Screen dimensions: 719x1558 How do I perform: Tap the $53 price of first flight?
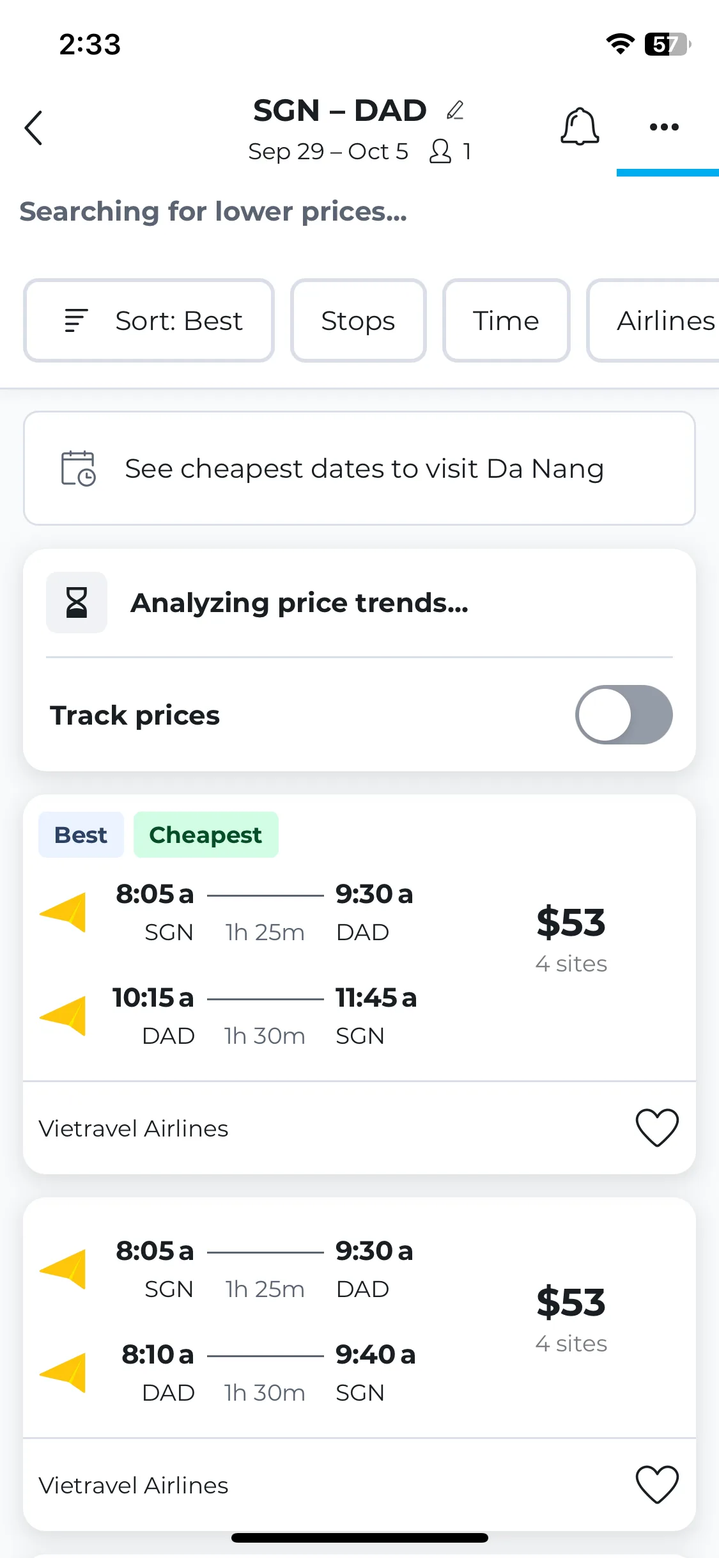coord(571,922)
